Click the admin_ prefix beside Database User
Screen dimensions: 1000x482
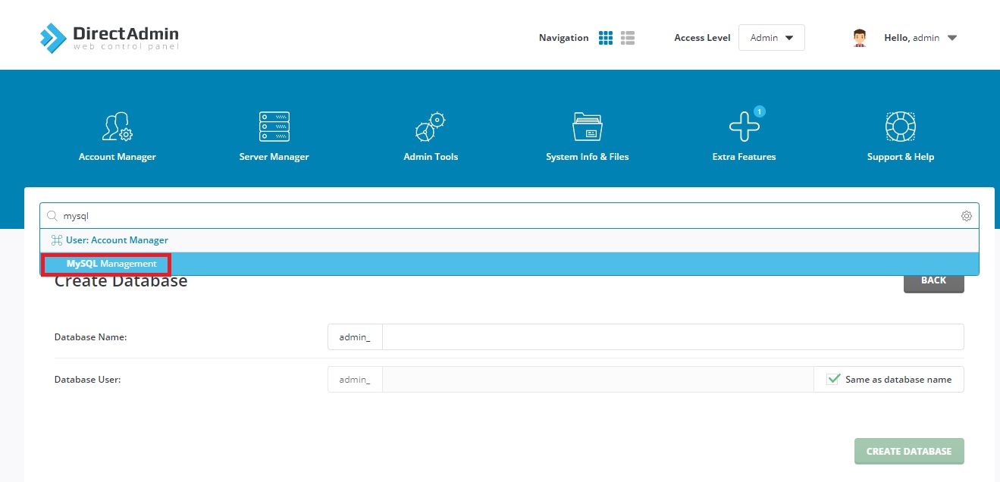pyautogui.click(x=355, y=380)
